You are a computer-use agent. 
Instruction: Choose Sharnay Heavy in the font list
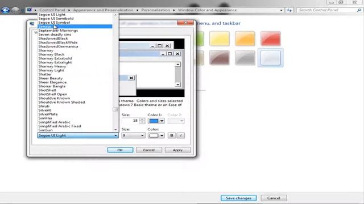tap(52, 66)
